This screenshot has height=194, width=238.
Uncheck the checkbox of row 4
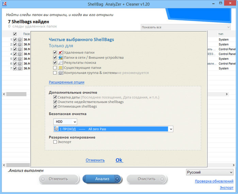click(15, 54)
